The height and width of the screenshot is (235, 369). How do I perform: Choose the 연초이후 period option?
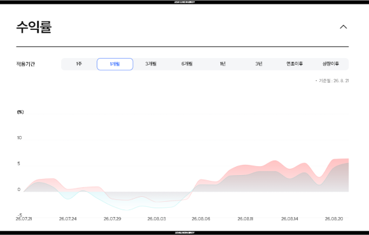pyautogui.click(x=295, y=64)
